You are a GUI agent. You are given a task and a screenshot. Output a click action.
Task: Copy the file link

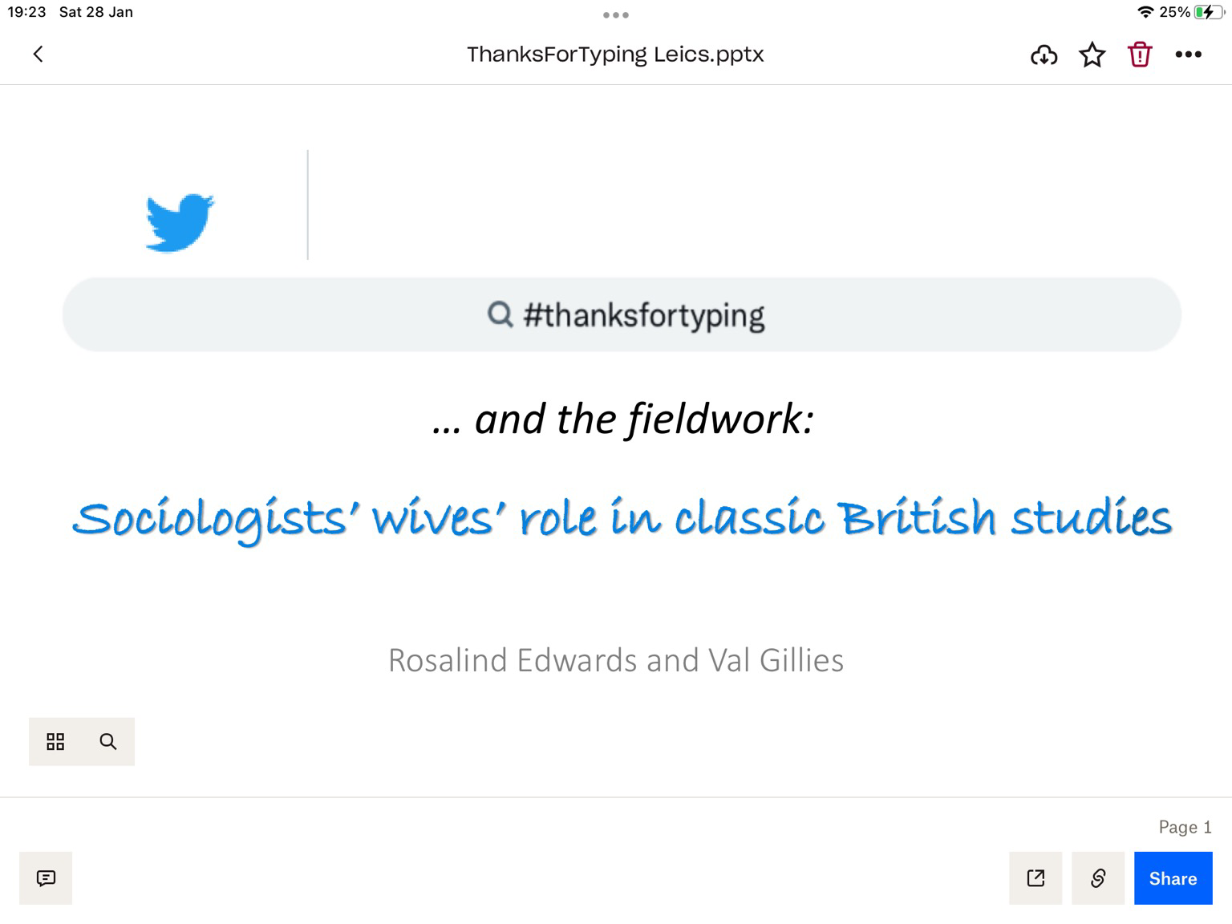pos(1098,878)
